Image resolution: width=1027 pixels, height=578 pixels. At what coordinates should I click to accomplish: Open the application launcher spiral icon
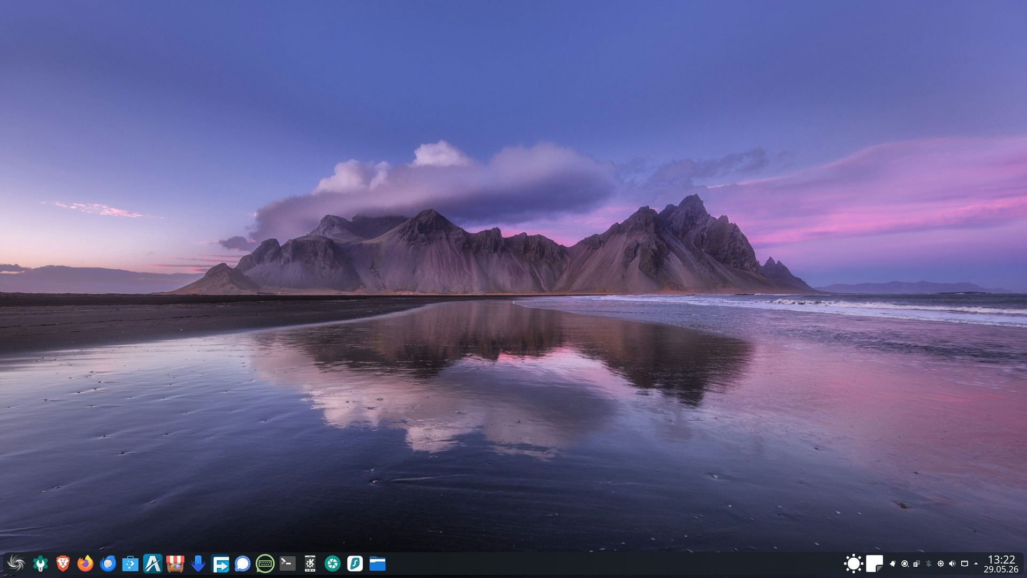pyautogui.click(x=16, y=564)
